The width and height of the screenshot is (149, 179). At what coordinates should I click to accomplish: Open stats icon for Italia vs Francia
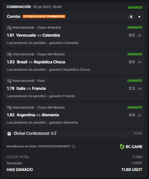140,89
